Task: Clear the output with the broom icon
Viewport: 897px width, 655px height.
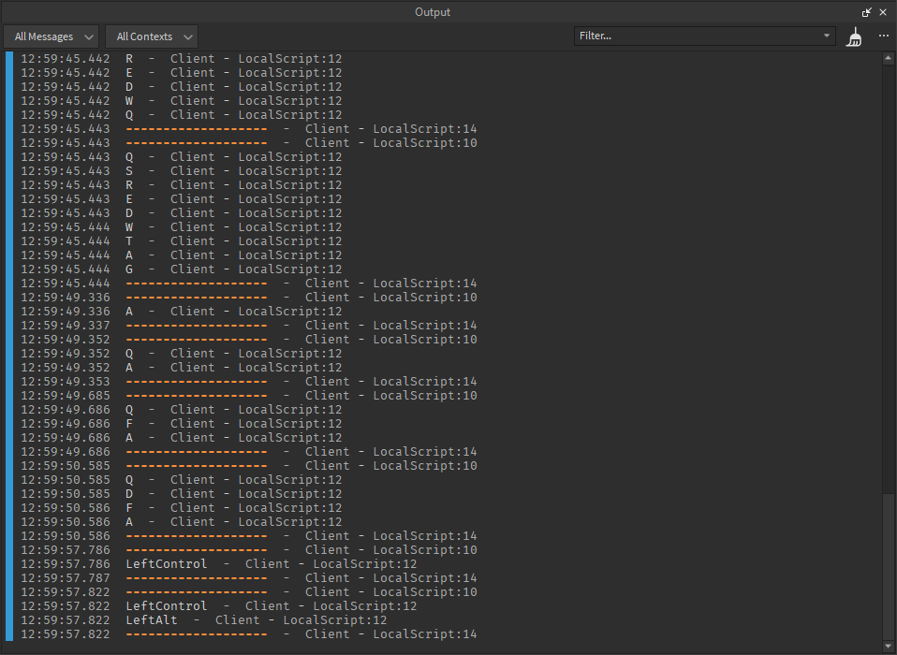Action: coord(854,36)
